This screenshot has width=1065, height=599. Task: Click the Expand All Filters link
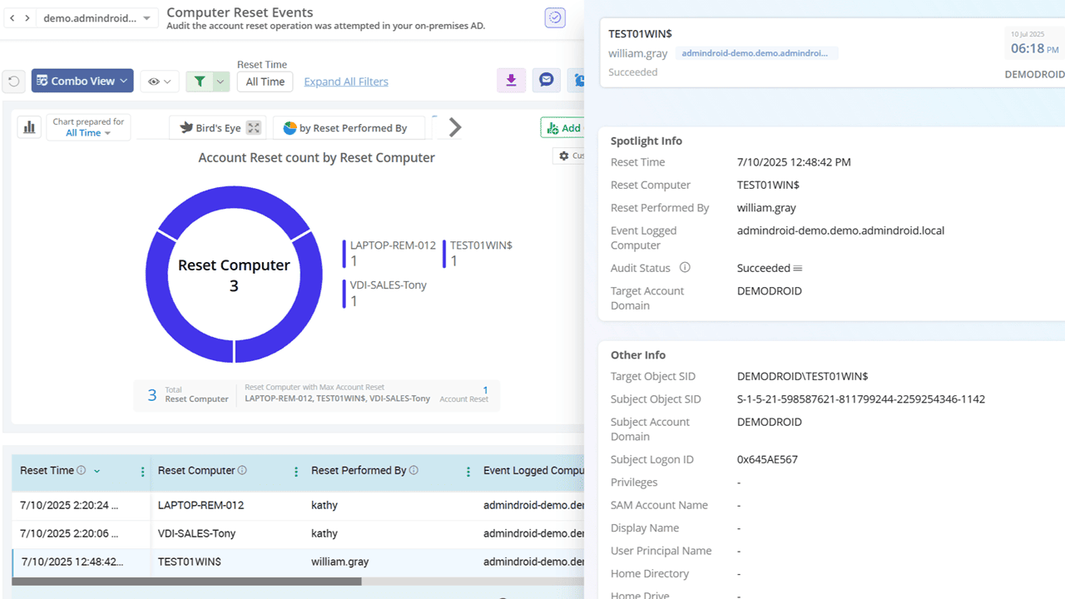point(346,82)
